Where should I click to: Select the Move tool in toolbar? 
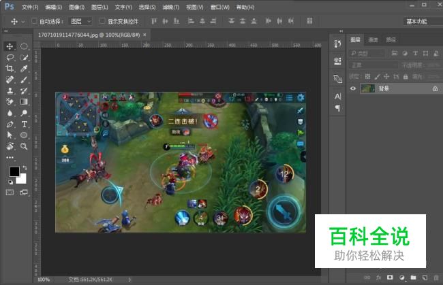10,46
